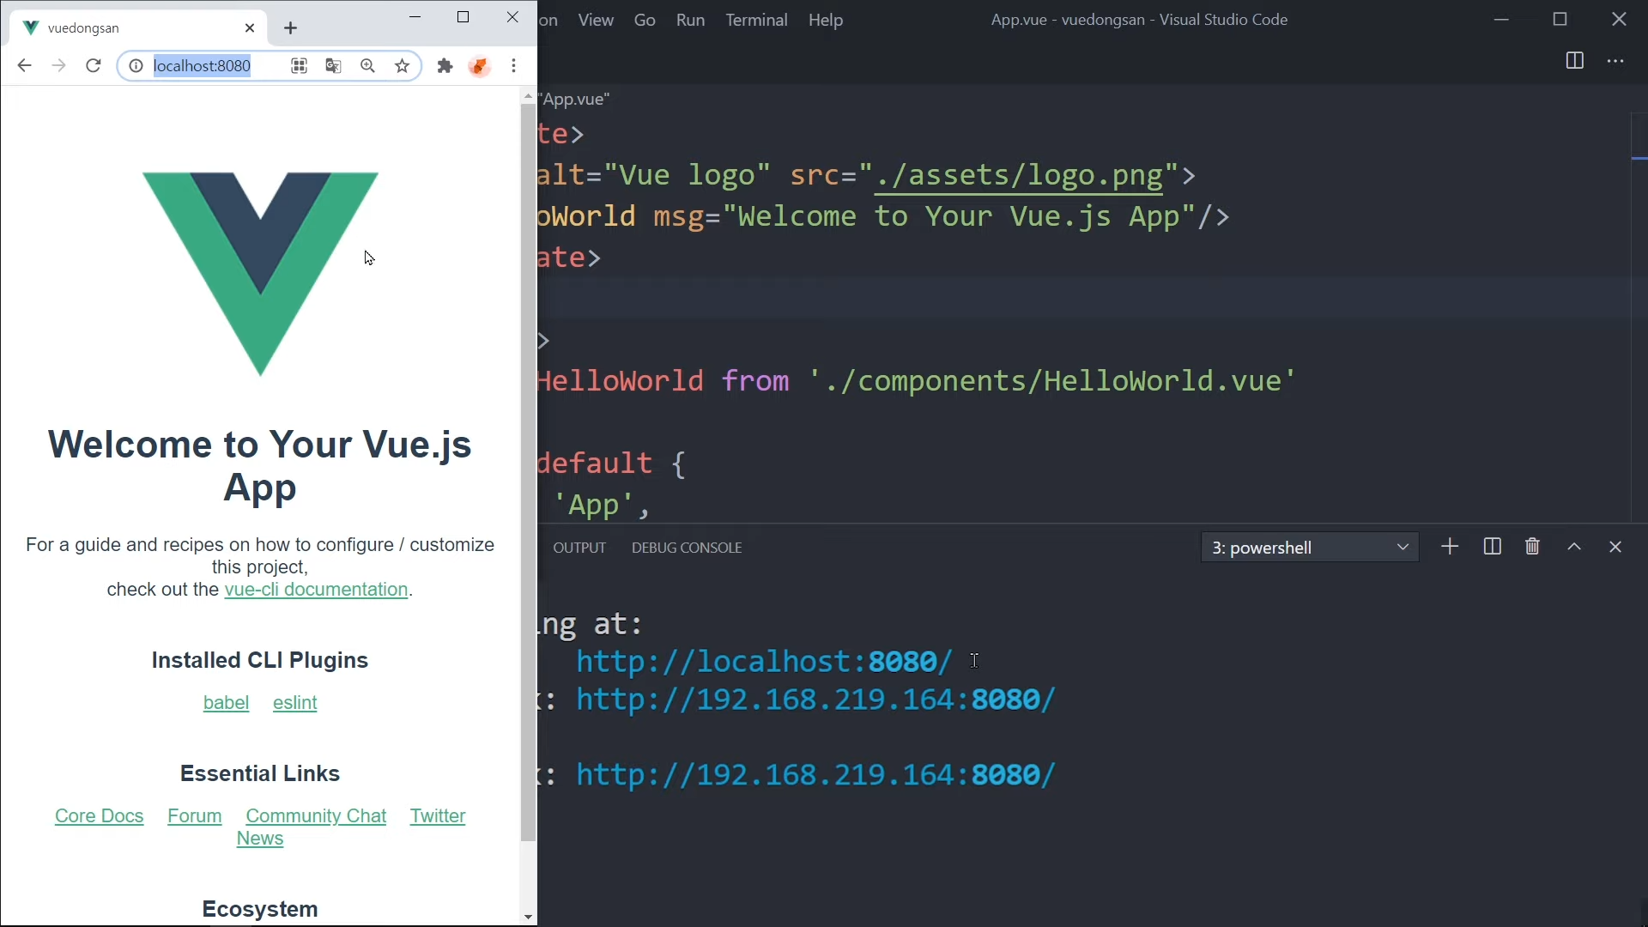
Task: Close the terminal panel
Action: 1615,547
